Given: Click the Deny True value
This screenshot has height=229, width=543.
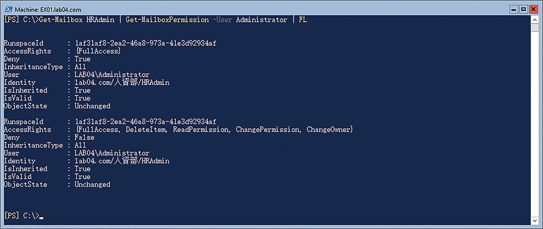Looking at the screenshot, I should pyautogui.click(x=83, y=59).
